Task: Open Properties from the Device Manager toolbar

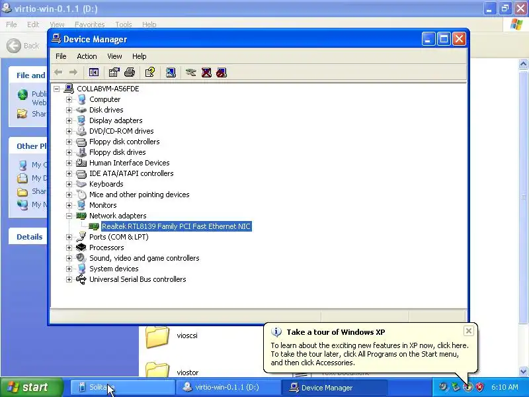Action: tap(114, 72)
